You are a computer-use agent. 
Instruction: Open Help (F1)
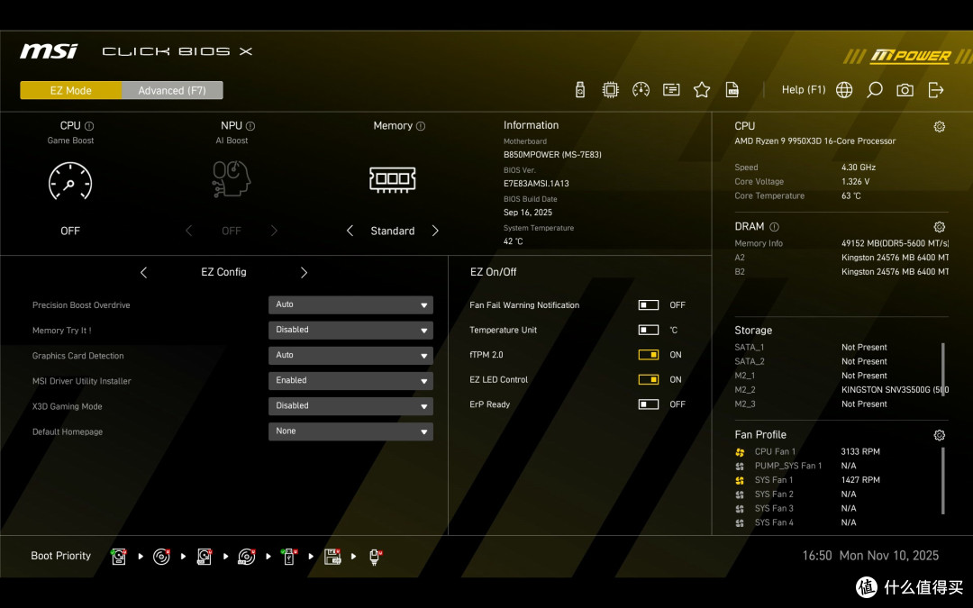tap(804, 90)
